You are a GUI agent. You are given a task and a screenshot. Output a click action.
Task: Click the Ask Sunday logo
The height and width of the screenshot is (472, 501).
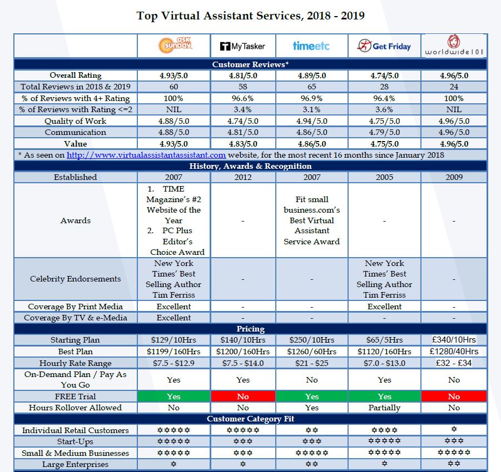[x=175, y=45]
